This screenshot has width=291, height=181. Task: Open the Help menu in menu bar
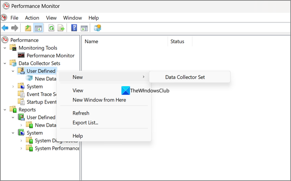point(94,18)
